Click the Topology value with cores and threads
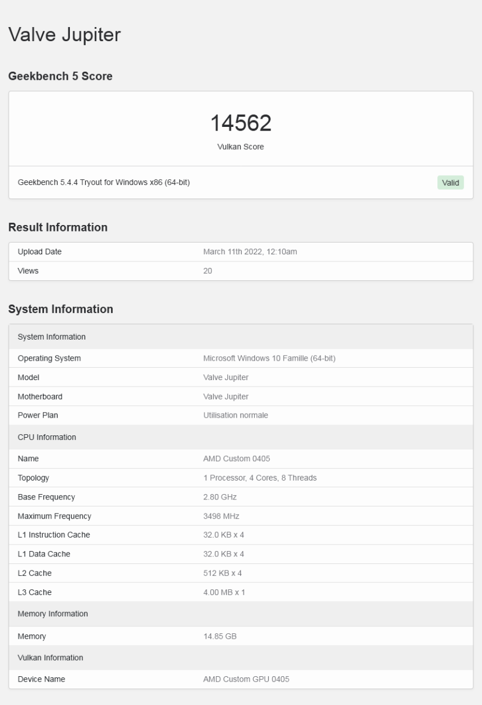The width and height of the screenshot is (482, 705). coord(259,478)
